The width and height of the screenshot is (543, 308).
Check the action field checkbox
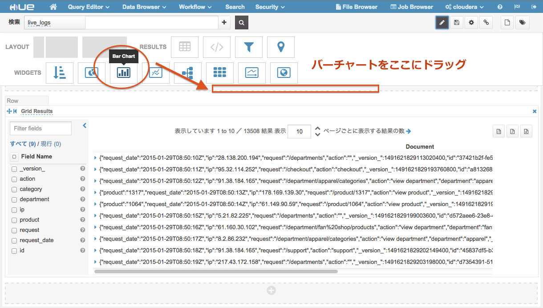(14, 179)
